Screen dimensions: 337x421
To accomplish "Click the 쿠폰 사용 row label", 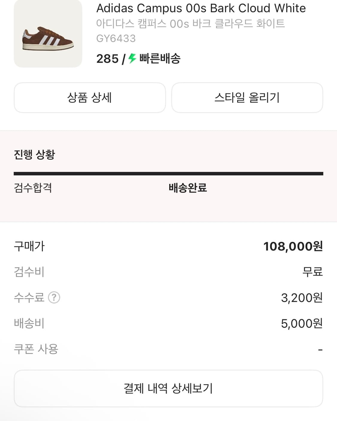I will [36, 349].
